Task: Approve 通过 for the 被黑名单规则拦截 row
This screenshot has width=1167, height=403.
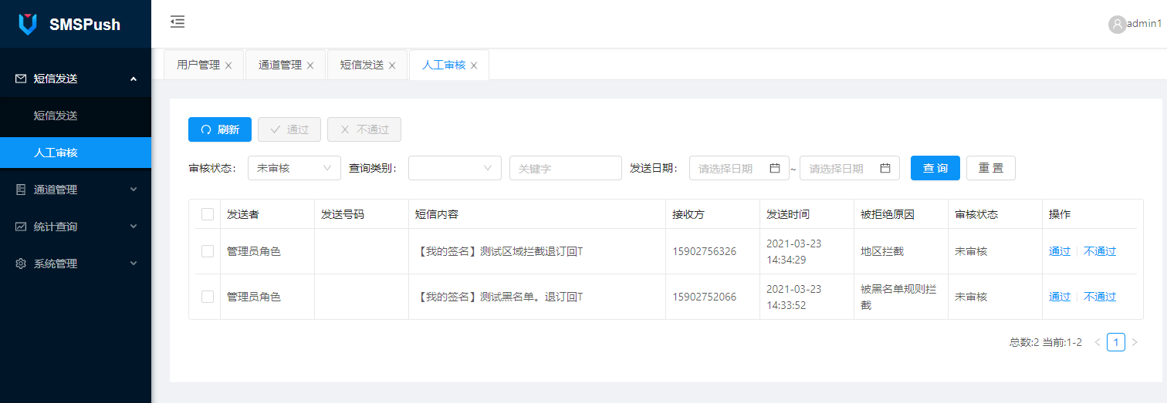Action: point(1060,297)
